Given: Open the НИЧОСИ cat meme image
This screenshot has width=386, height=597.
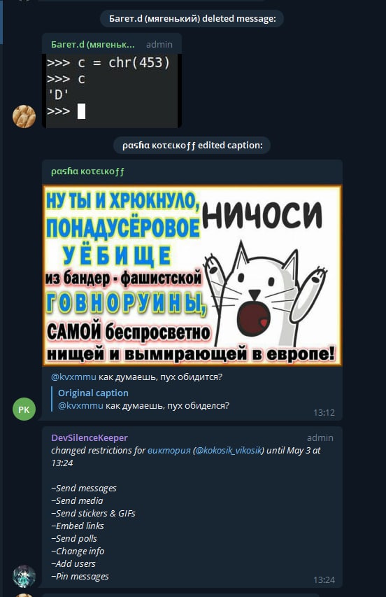Looking at the screenshot, I should click(192, 275).
